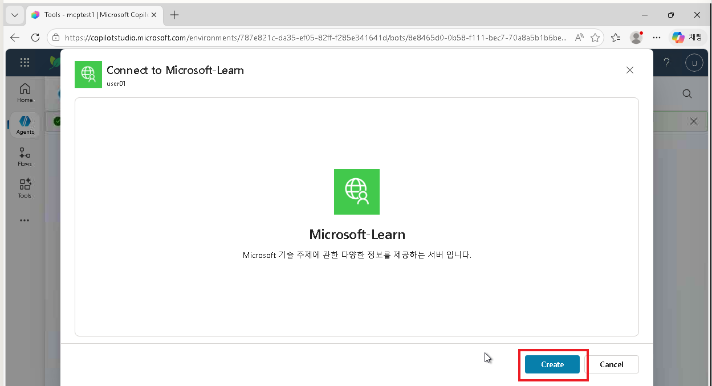Click the search magnifier icon

pyautogui.click(x=687, y=94)
